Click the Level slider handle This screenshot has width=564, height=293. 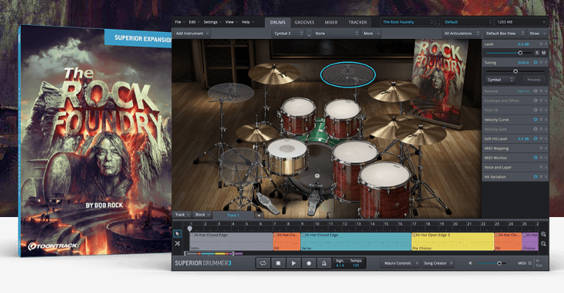[520, 52]
